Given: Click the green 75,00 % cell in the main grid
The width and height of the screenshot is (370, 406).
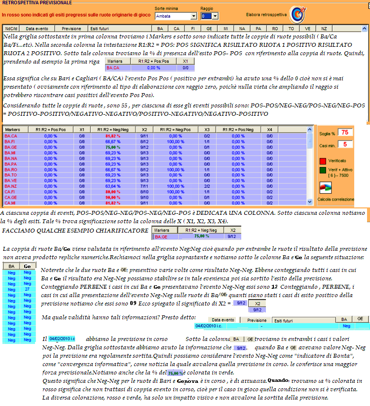Looking at the screenshot, I should 113,147.
